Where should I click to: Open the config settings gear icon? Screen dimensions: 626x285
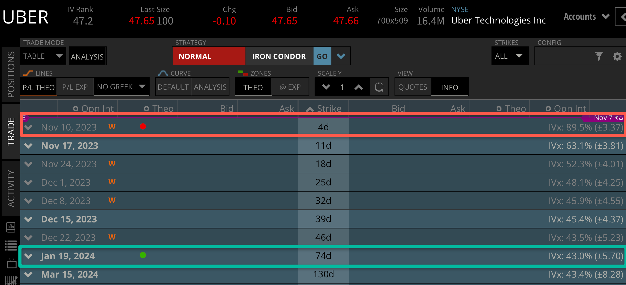click(617, 56)
